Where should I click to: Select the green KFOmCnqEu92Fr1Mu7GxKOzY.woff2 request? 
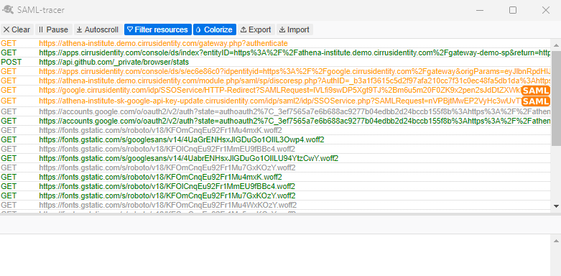click(x=276, y=195)
